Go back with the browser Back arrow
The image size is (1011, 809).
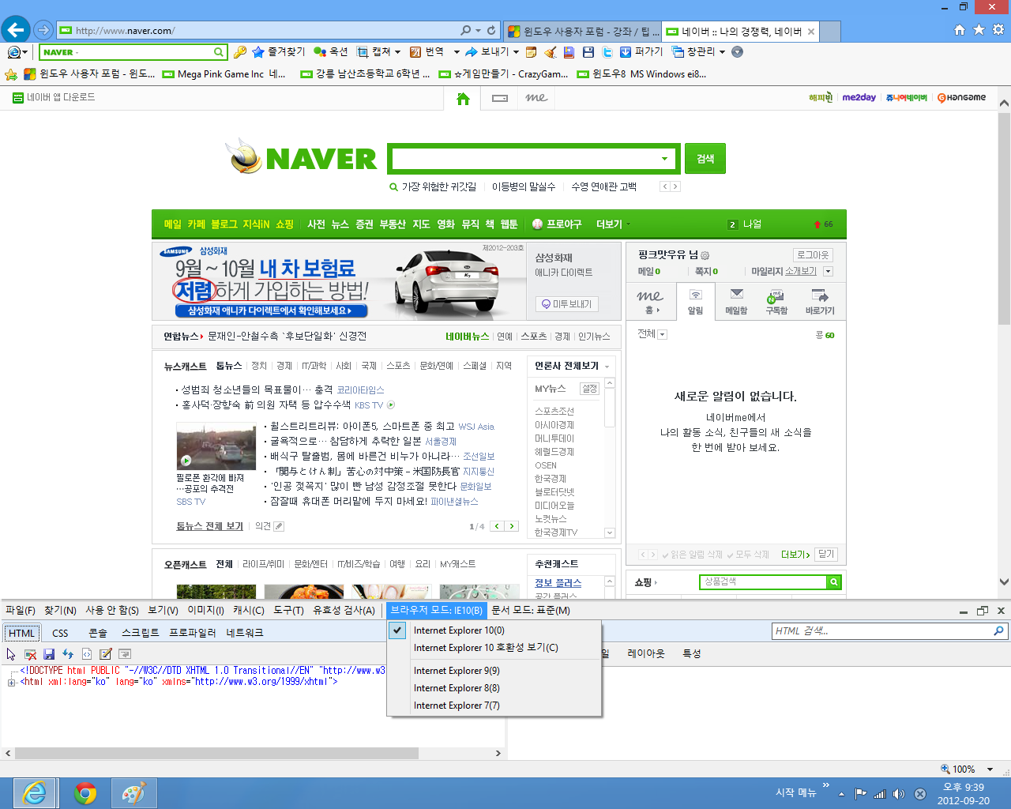coord(16,30)
